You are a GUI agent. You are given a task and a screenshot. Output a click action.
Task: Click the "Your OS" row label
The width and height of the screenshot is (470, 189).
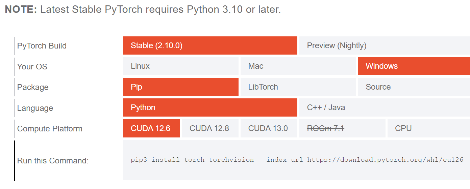[x=32, y=67]
